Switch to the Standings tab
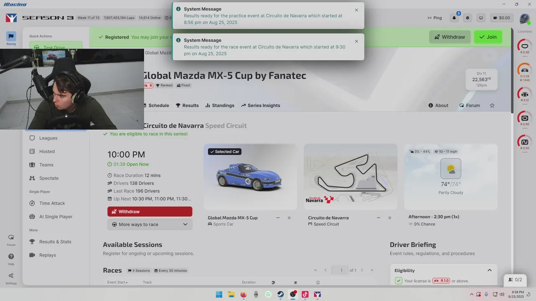This screenshot has height=301, width=536. point(220,105)
